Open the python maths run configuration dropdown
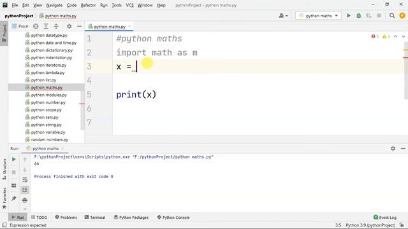The image size is (408, 229). (x=318, y=15)
